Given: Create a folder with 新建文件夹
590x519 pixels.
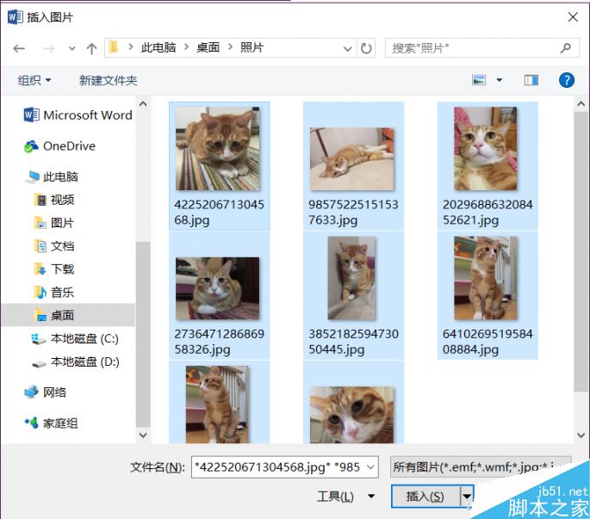Looking at the screenshot, I should 108,80.
